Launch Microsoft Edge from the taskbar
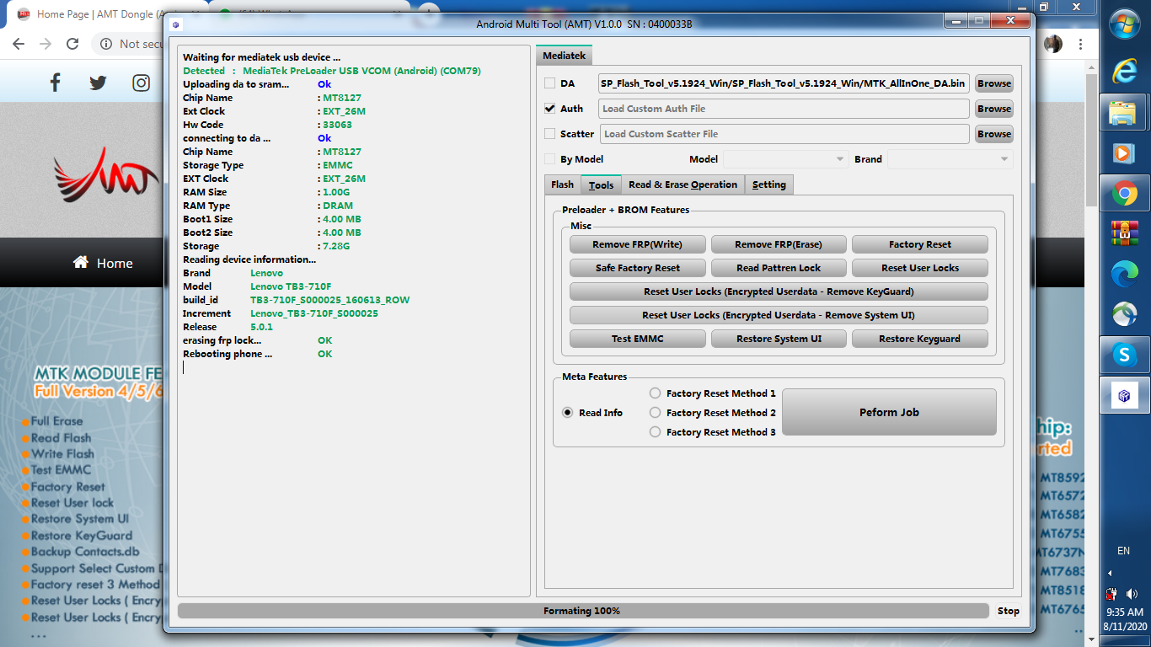This screenshot has width=1151, height=647. click(1124, 272)
